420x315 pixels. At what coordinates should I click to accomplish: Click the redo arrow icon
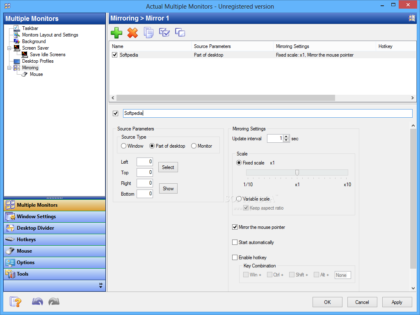coord(54,301)
